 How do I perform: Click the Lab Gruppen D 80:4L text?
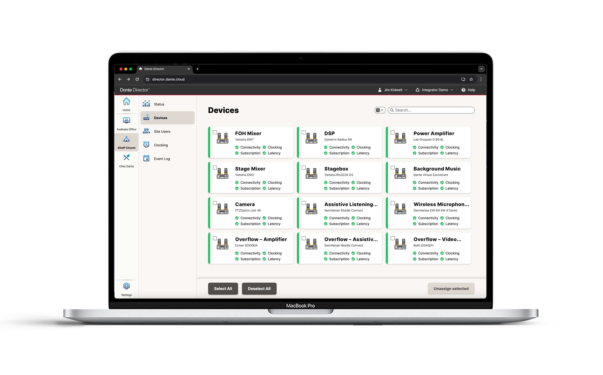click(428, 139)
